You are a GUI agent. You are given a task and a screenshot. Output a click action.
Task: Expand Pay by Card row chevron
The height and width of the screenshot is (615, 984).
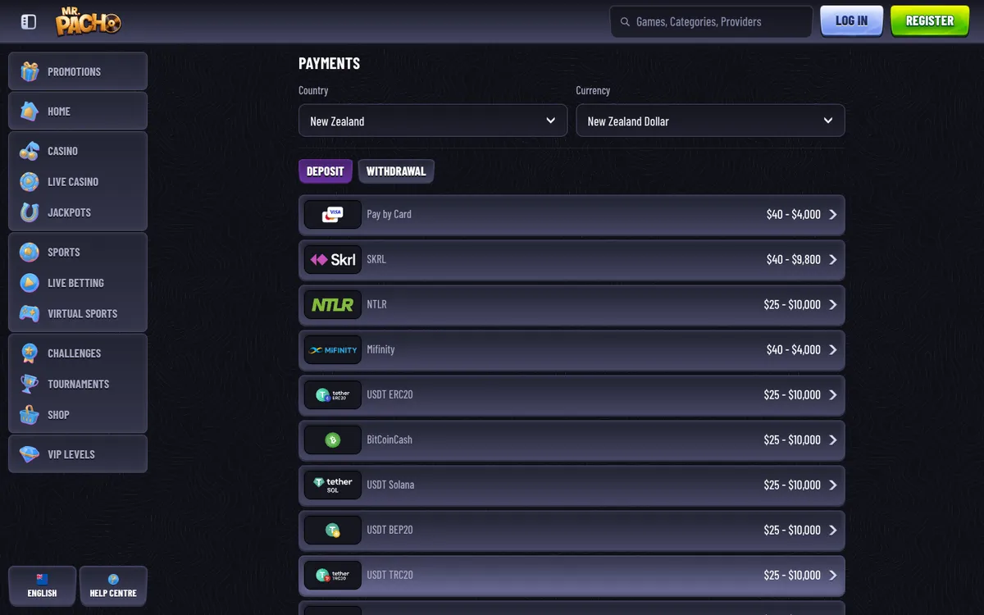click(833, 214)
